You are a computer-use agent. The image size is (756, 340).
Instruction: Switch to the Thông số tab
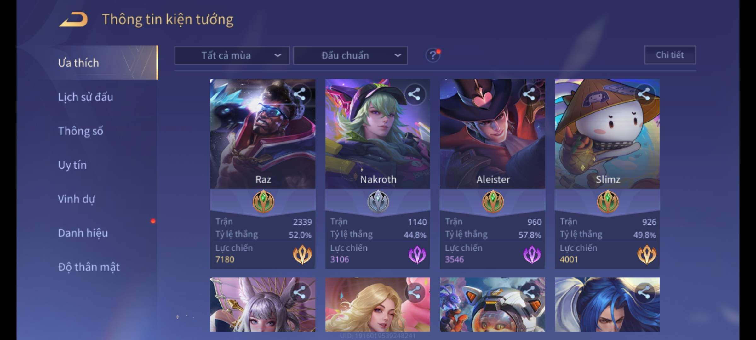(81, 131)
